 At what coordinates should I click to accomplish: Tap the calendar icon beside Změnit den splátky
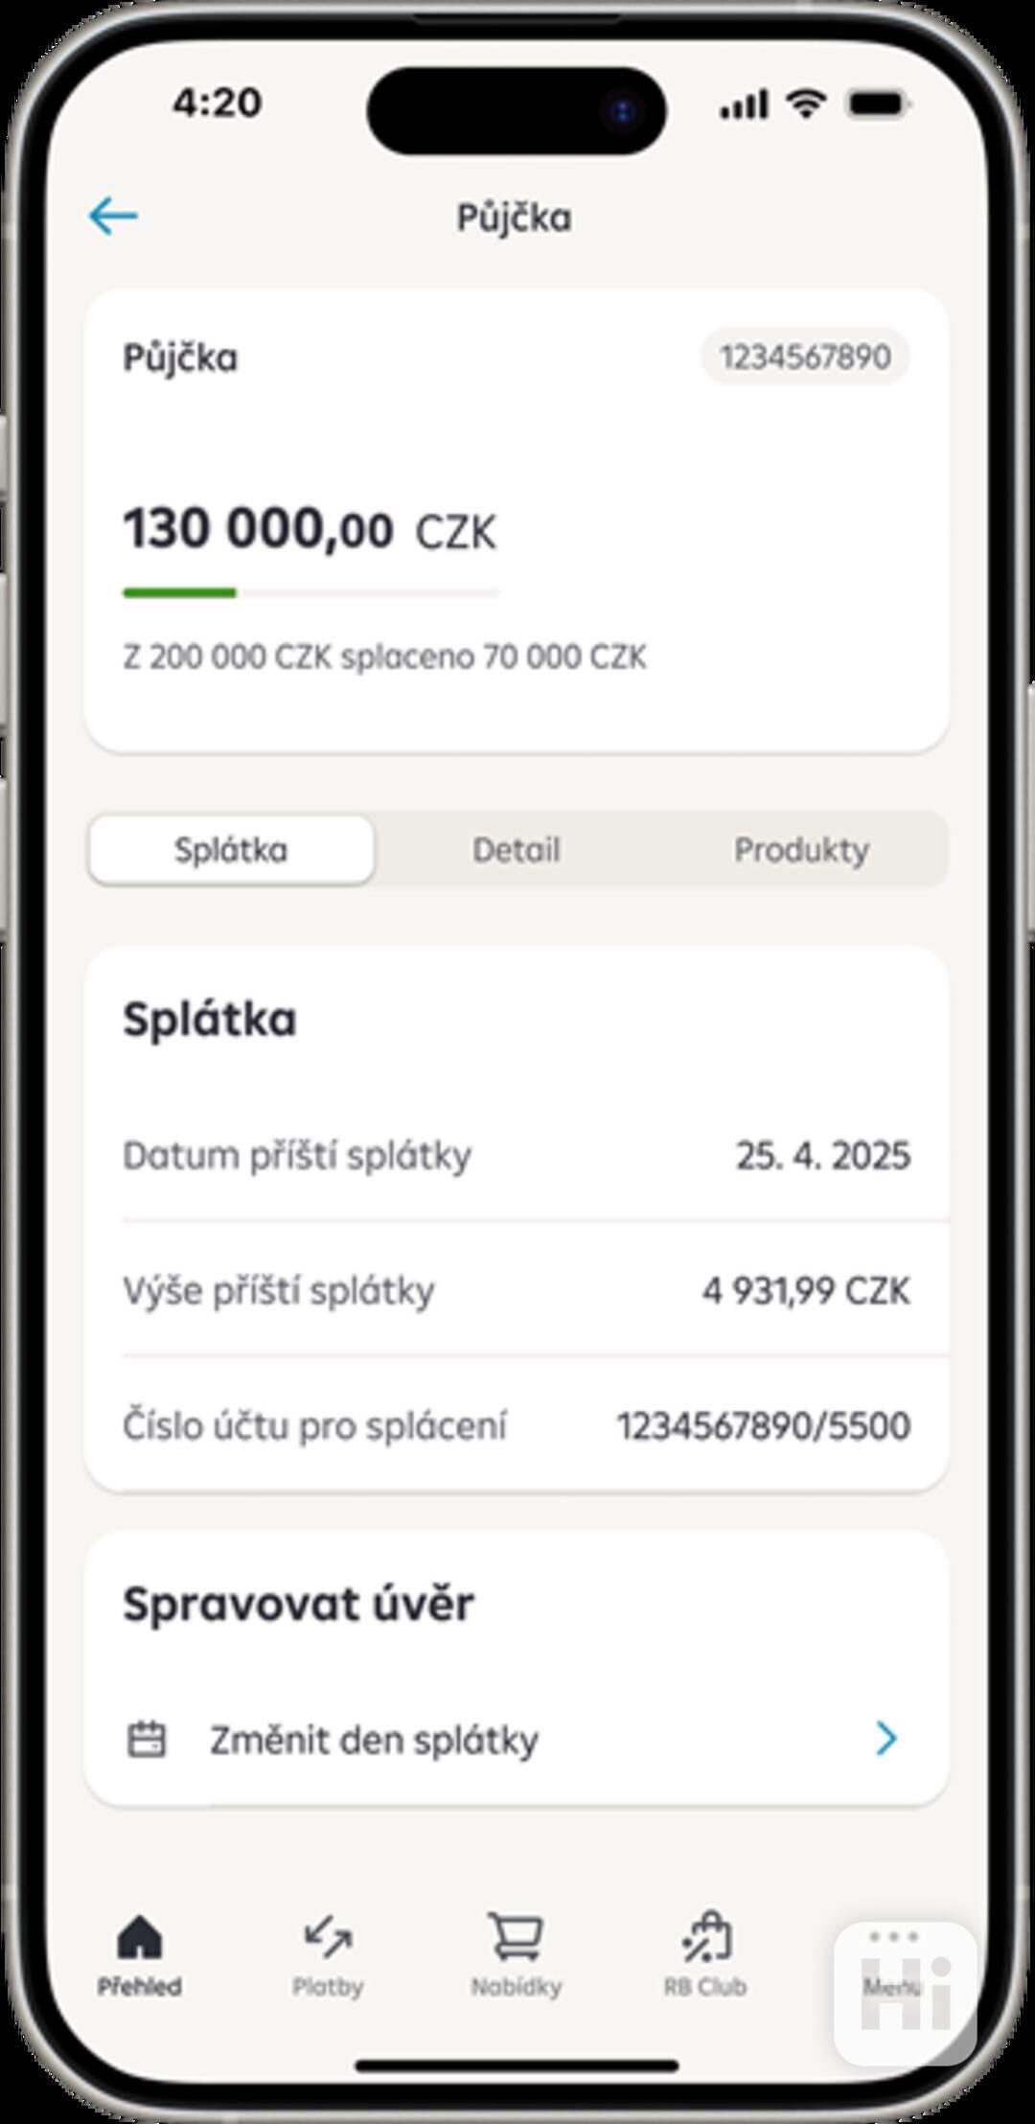point(147,1740)
